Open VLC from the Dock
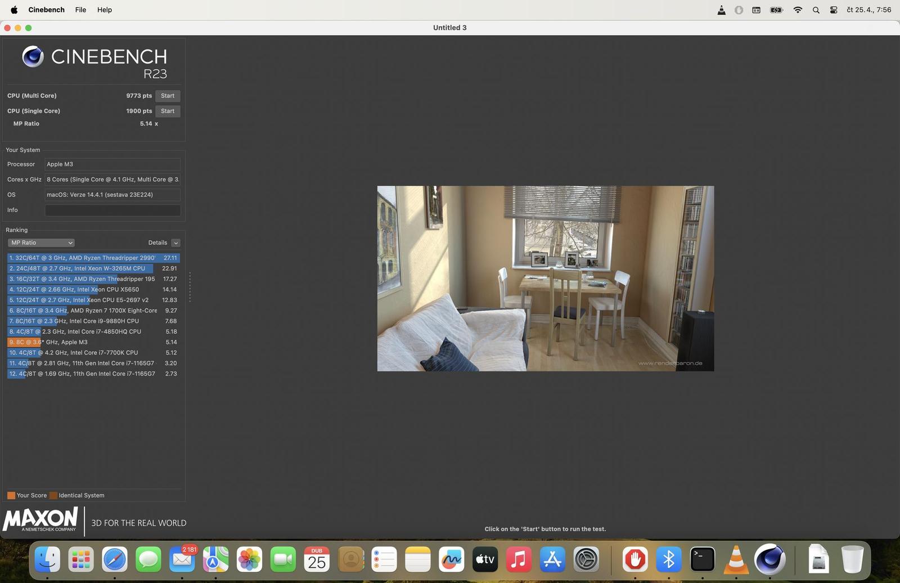 click(x=736, y=559)
